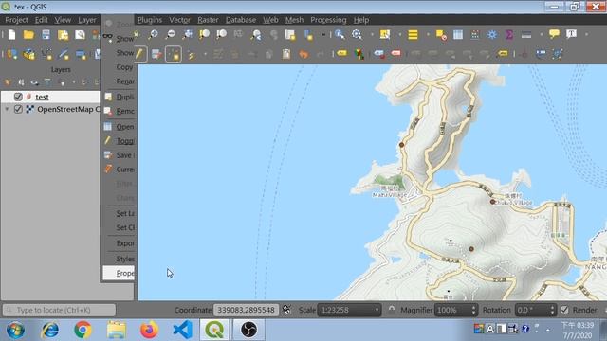
Task: Click the Zoom In magnifier tool
Action: 154,34
